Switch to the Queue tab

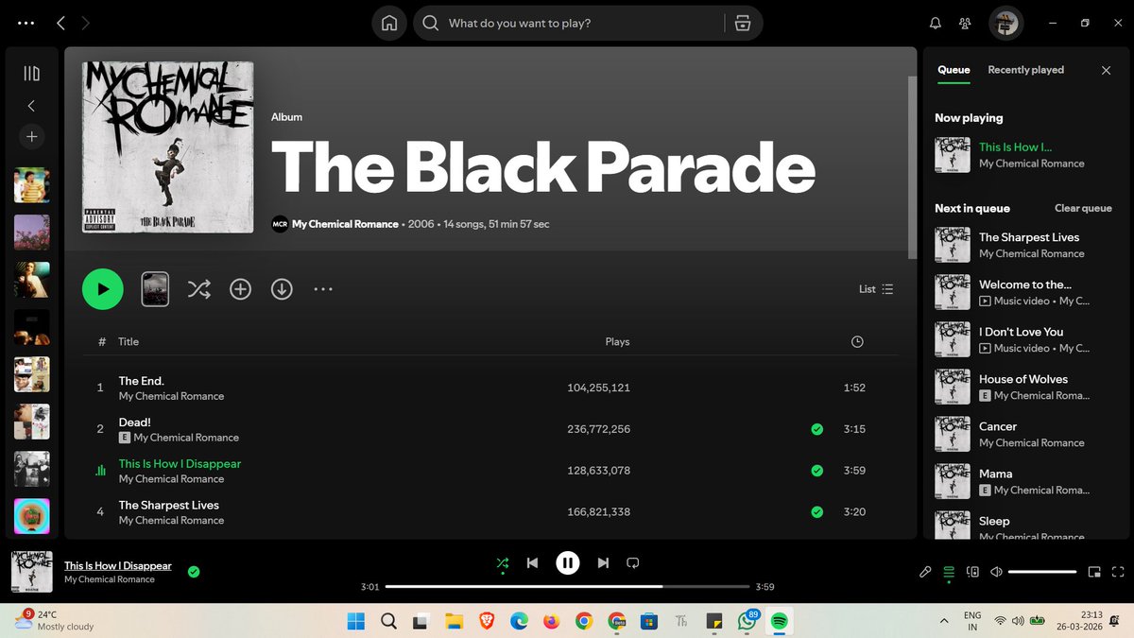tap(954, 70)
